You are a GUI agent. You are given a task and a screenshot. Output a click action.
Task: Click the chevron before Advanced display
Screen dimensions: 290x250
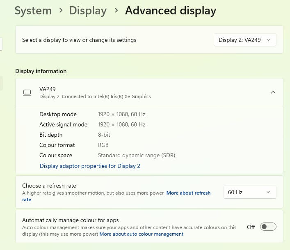pos(116,11)
